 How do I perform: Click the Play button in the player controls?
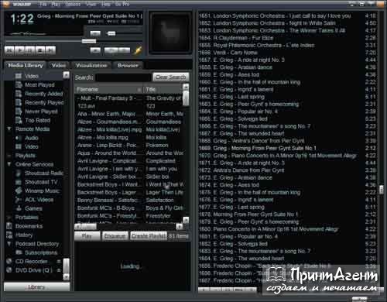[19, 50]
